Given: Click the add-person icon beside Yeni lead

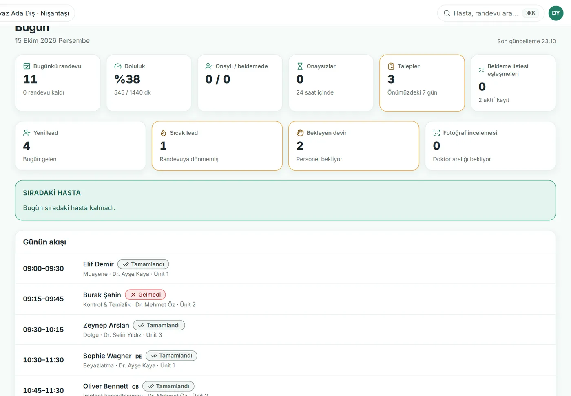Looking at the screenshot, I should click(27, 133).
